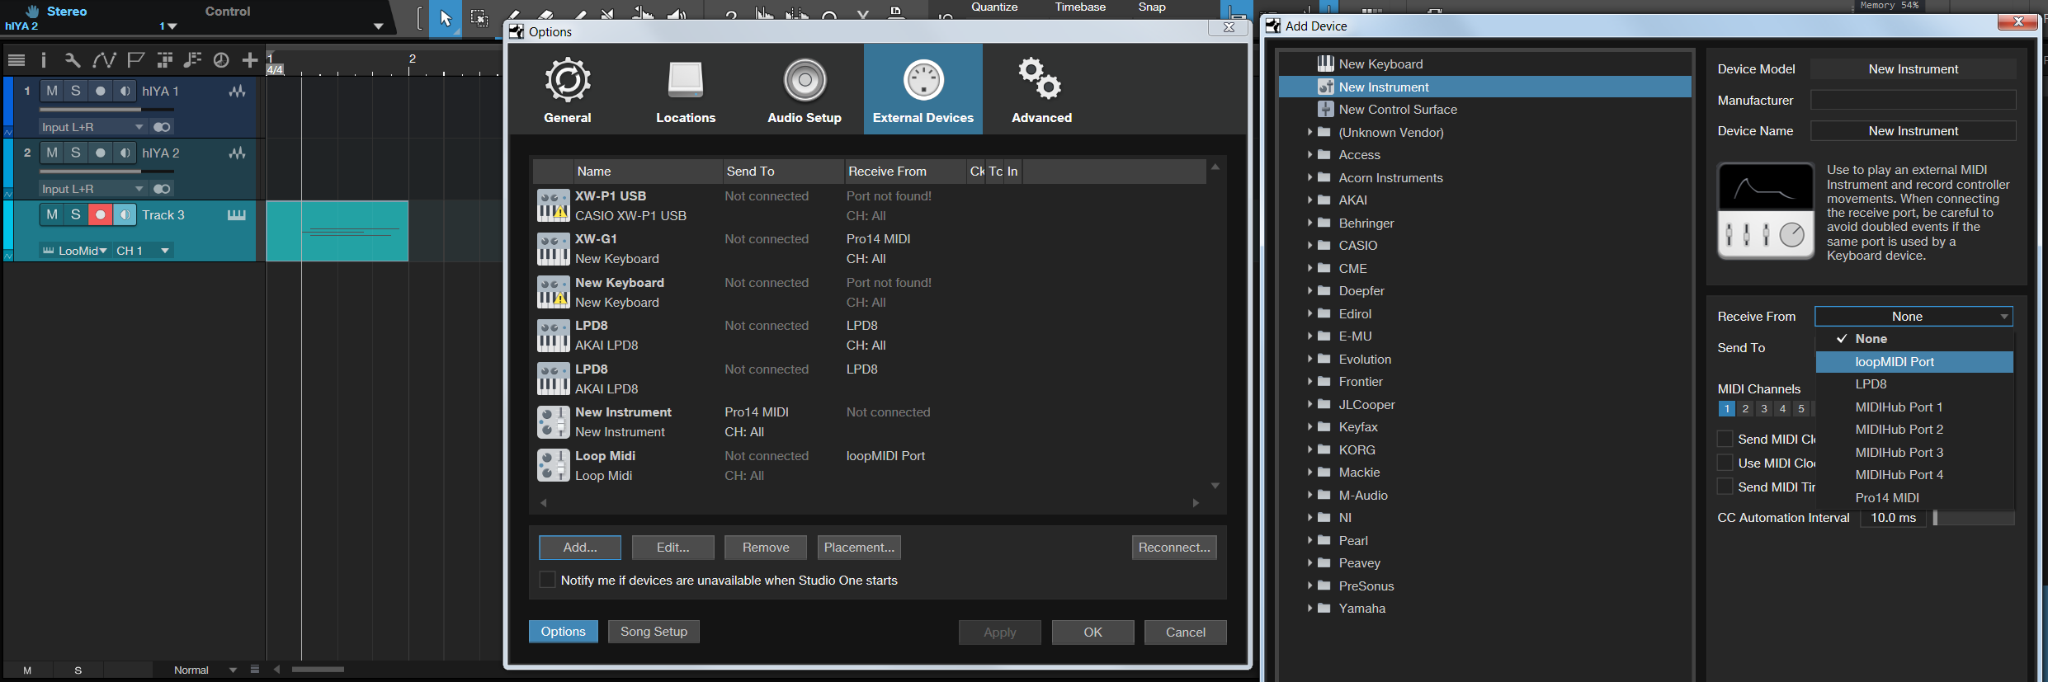The width and height of the screenshot is (2048, 682).
Task: Open the Receive From dropdown
Action: click(x=1914, y=317)
